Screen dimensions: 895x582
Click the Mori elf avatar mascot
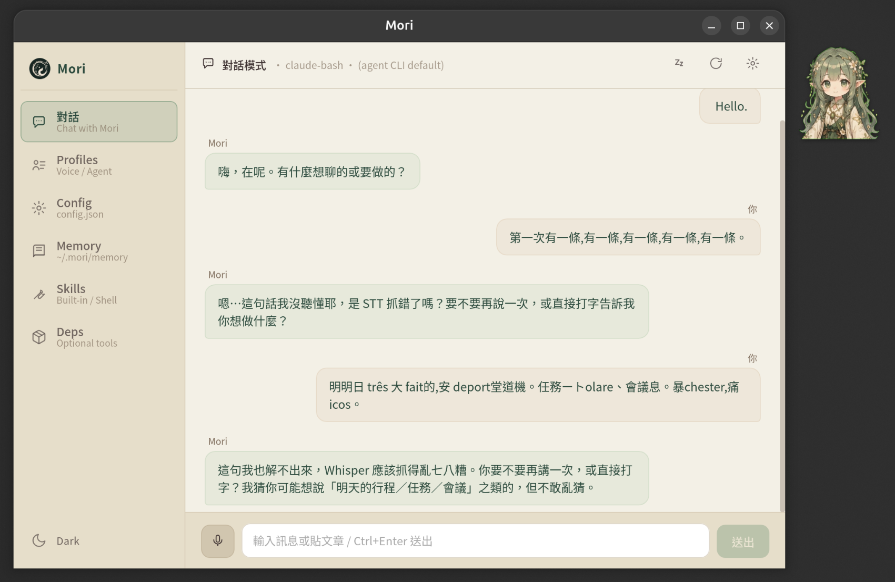[x=839, y=93]
